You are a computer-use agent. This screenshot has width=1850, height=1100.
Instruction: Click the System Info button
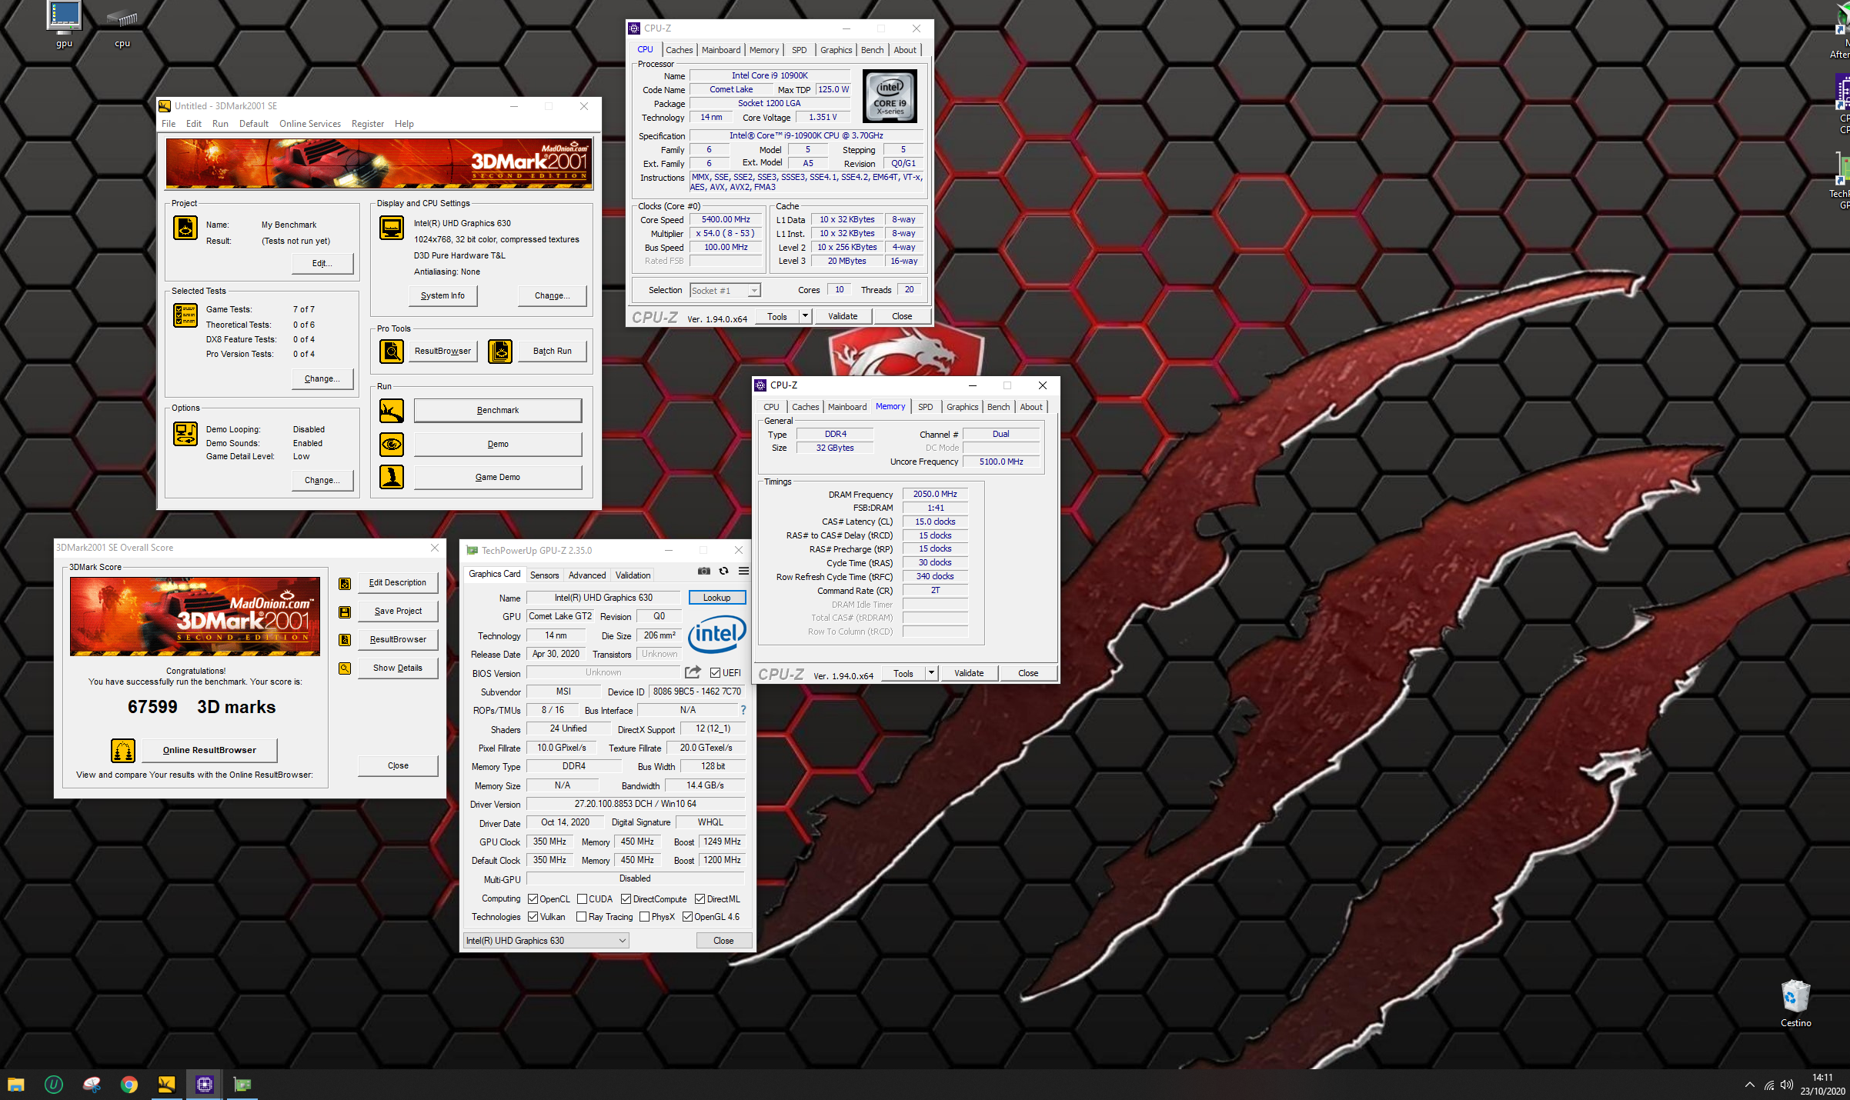point(442,295)
